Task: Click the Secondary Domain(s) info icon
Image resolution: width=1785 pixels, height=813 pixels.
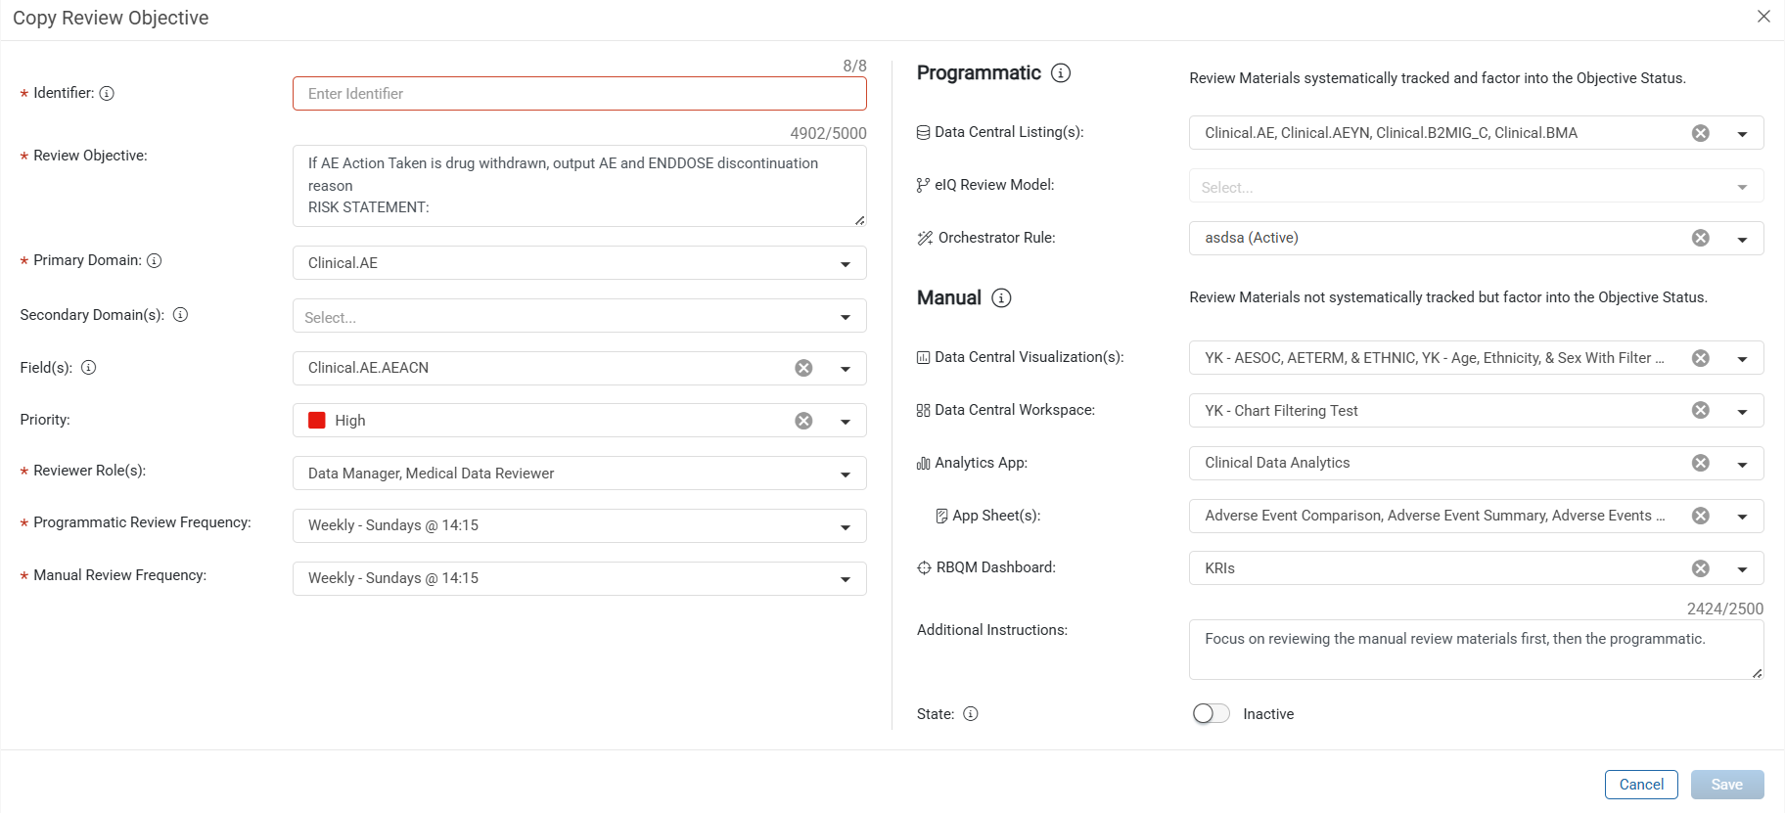Action: (180, 315)
